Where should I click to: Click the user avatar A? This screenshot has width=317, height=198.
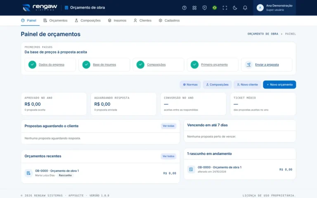260,8
